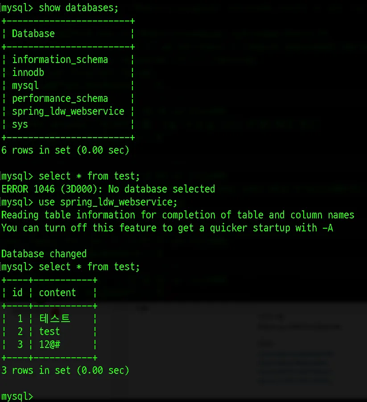Viewport: 367px width, 402px height.
Task: Click the 'ERROR 1046 (3D000): No database selected' line
Action: [x=108, y=189]
